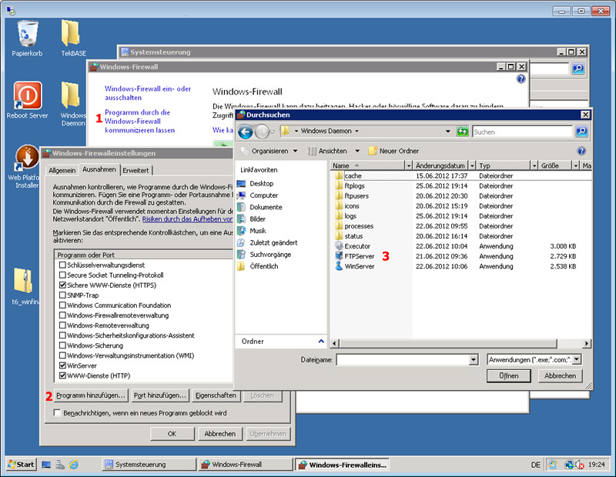This screenshot has height=477, width=616.
Task: Click Windows-Firewall ein- oder ausschalten link
Action: pyautogui.click(x=148, y=93)
